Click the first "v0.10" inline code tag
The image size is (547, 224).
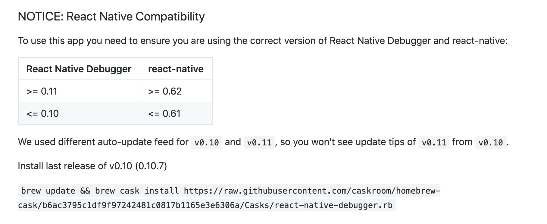[207, 142]
